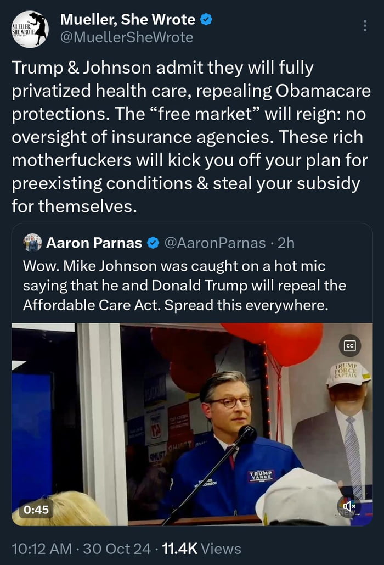Image resolution: width=384 pixels, height=565 pixels.
Task: Open the quoted tweet's hot mic text
Action: tap(184, 286)
